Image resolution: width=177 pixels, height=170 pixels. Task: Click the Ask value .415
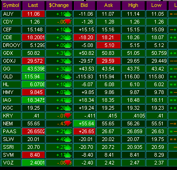coord(108,116)
